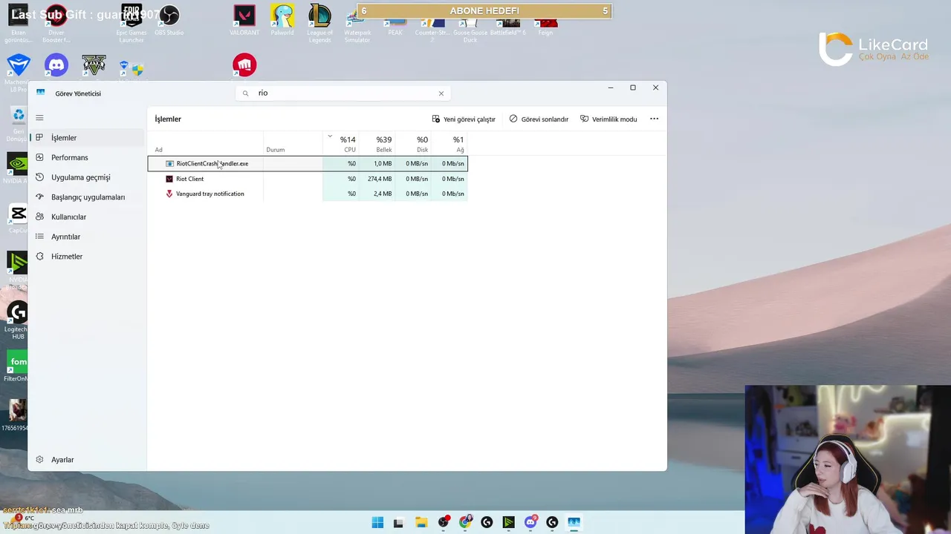Click the green NVIDIA Broadcast taskbar icon
951x534 pixels.
click(508, 523)
